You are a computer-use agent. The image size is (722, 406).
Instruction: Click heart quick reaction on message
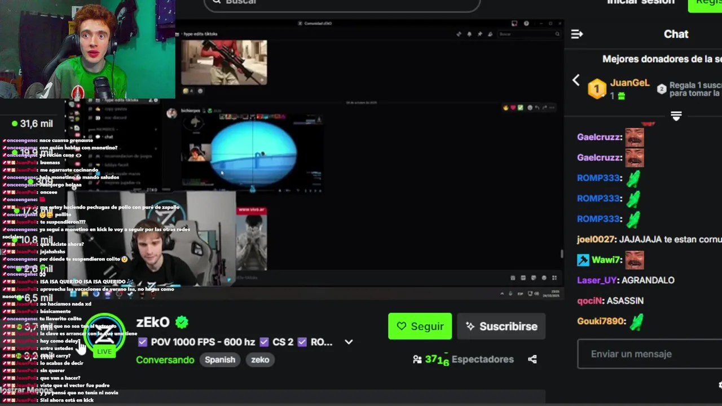pos(513,107)
